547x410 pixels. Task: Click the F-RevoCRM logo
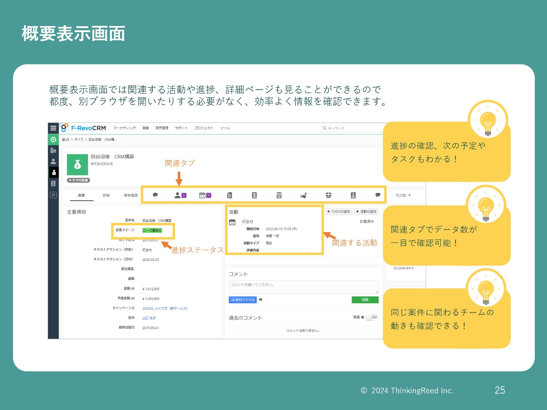click(83, 128)
